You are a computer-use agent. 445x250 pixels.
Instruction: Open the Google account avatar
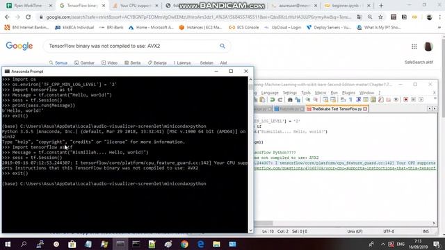[428, 47]
